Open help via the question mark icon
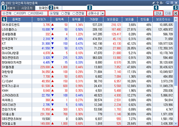This screenshot has width=179, height=127. [x=158, y=3]
